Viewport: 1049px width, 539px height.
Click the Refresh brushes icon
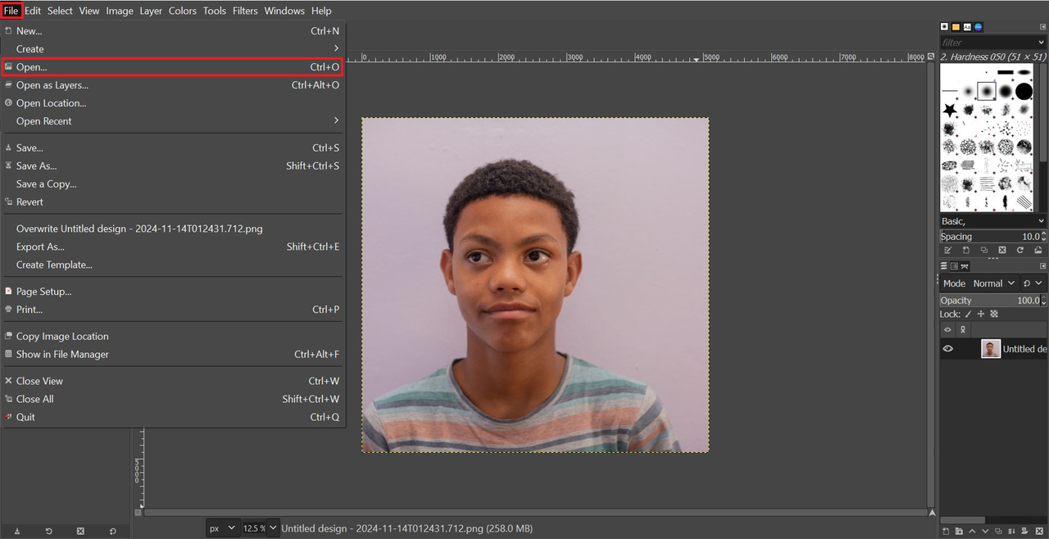tap(1020, 250)
